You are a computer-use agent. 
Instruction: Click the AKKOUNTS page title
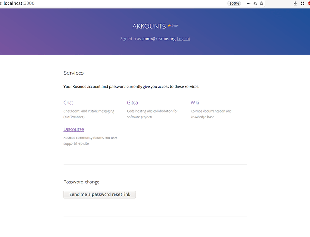149,27
